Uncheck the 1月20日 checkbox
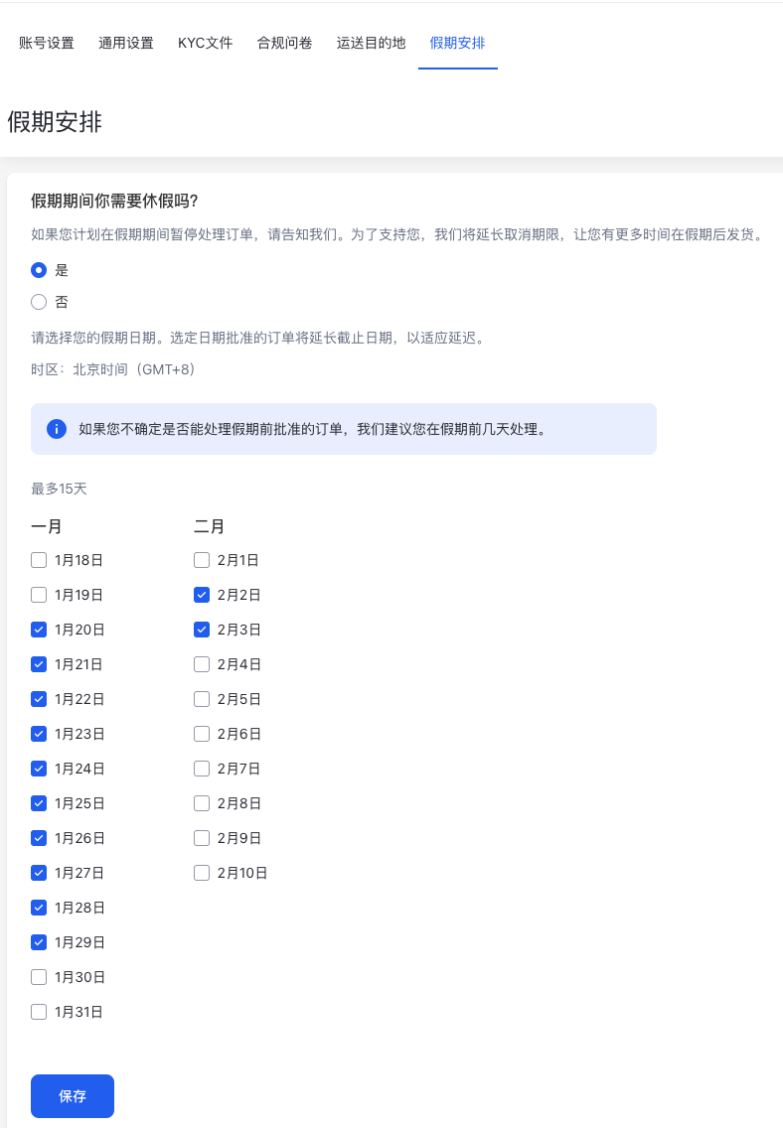The width and height of the screenshot is (783, 1128). point(38,629)
